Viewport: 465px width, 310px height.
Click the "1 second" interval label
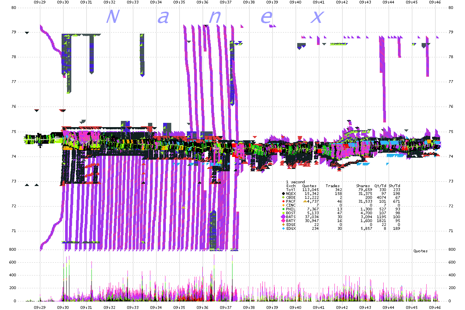pos(295,182)
